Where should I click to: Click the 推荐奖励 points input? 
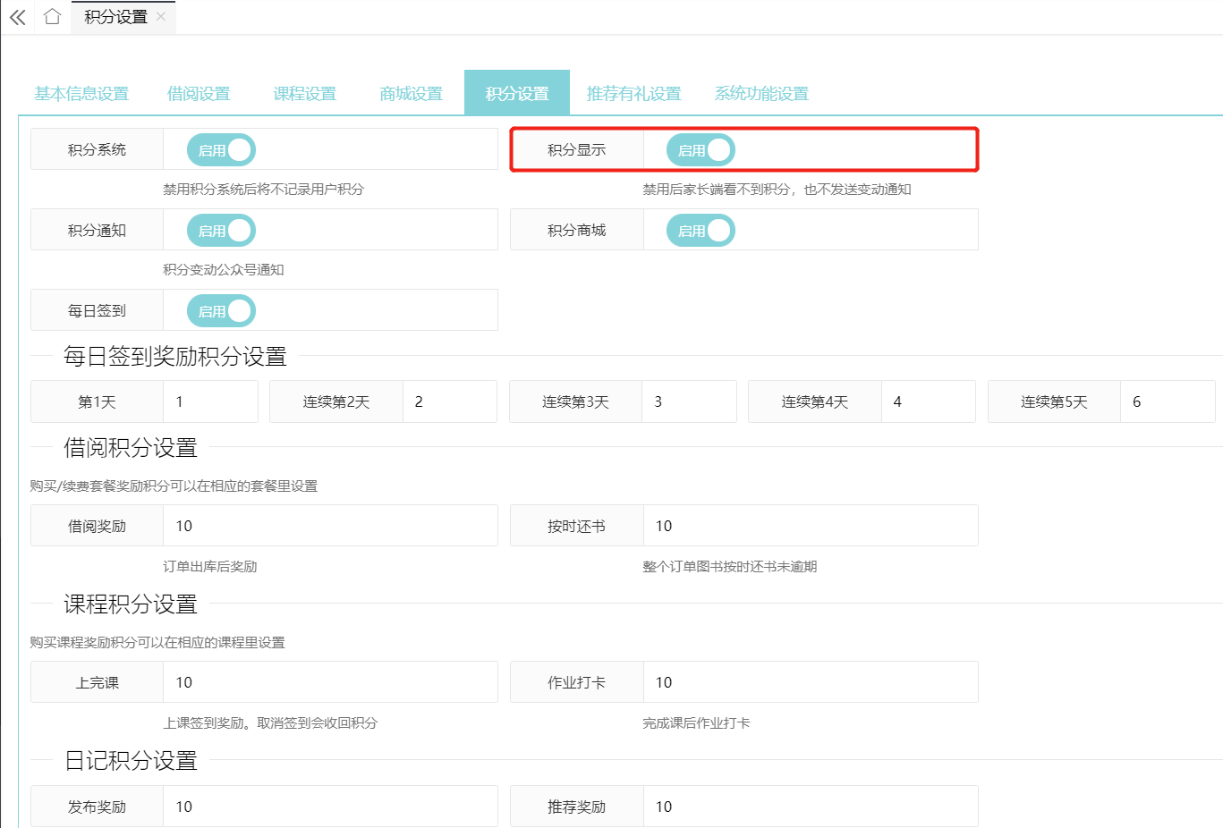(x=811, y=807)
